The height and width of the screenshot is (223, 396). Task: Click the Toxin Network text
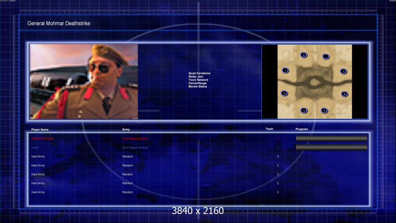(x=198, y=80)
